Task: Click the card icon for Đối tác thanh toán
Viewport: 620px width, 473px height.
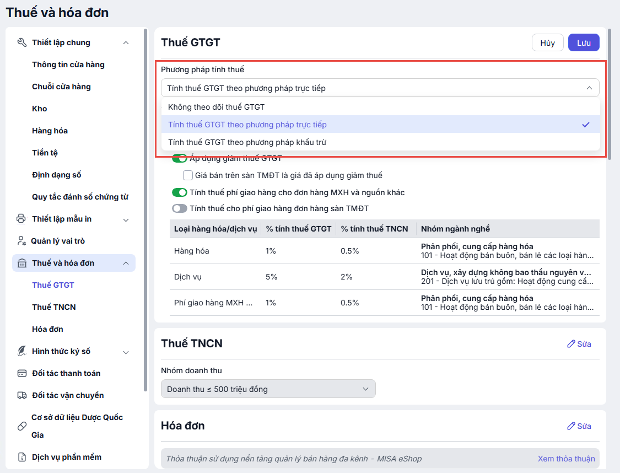Action: tap(22, 373)
